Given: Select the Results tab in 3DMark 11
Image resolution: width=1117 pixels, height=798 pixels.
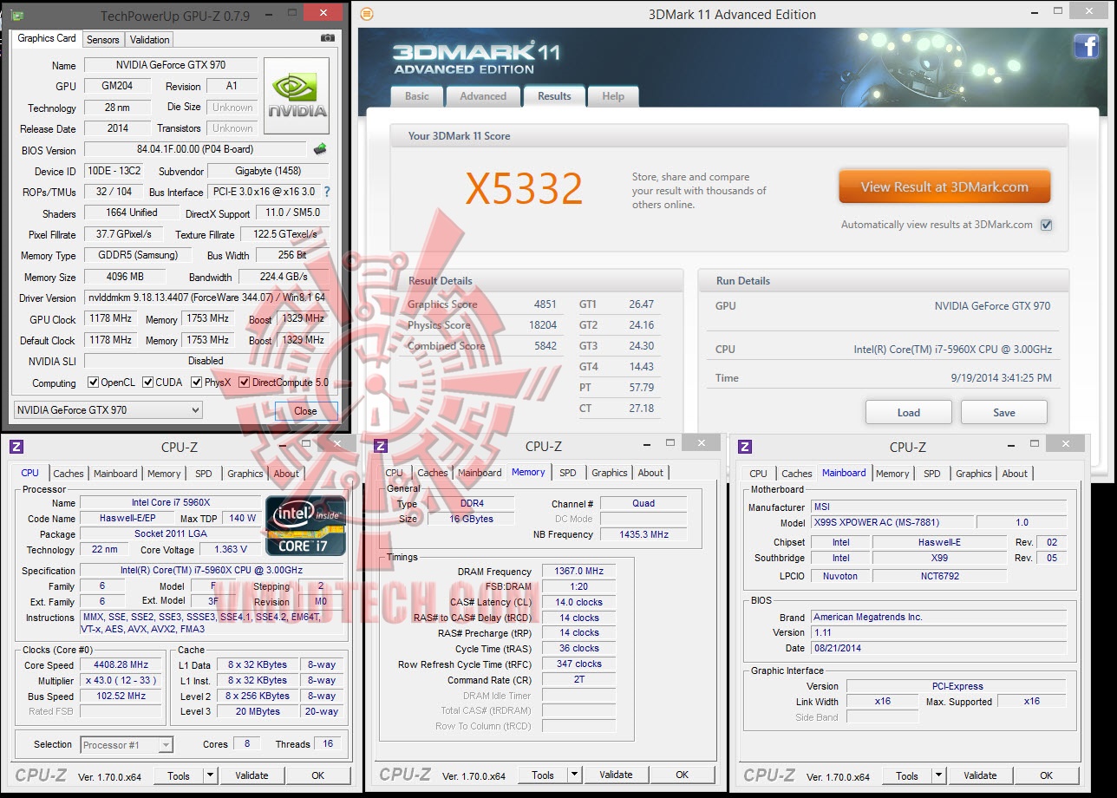Looking at the screenshot, I should pyautogui.click(x=554, y=96).
